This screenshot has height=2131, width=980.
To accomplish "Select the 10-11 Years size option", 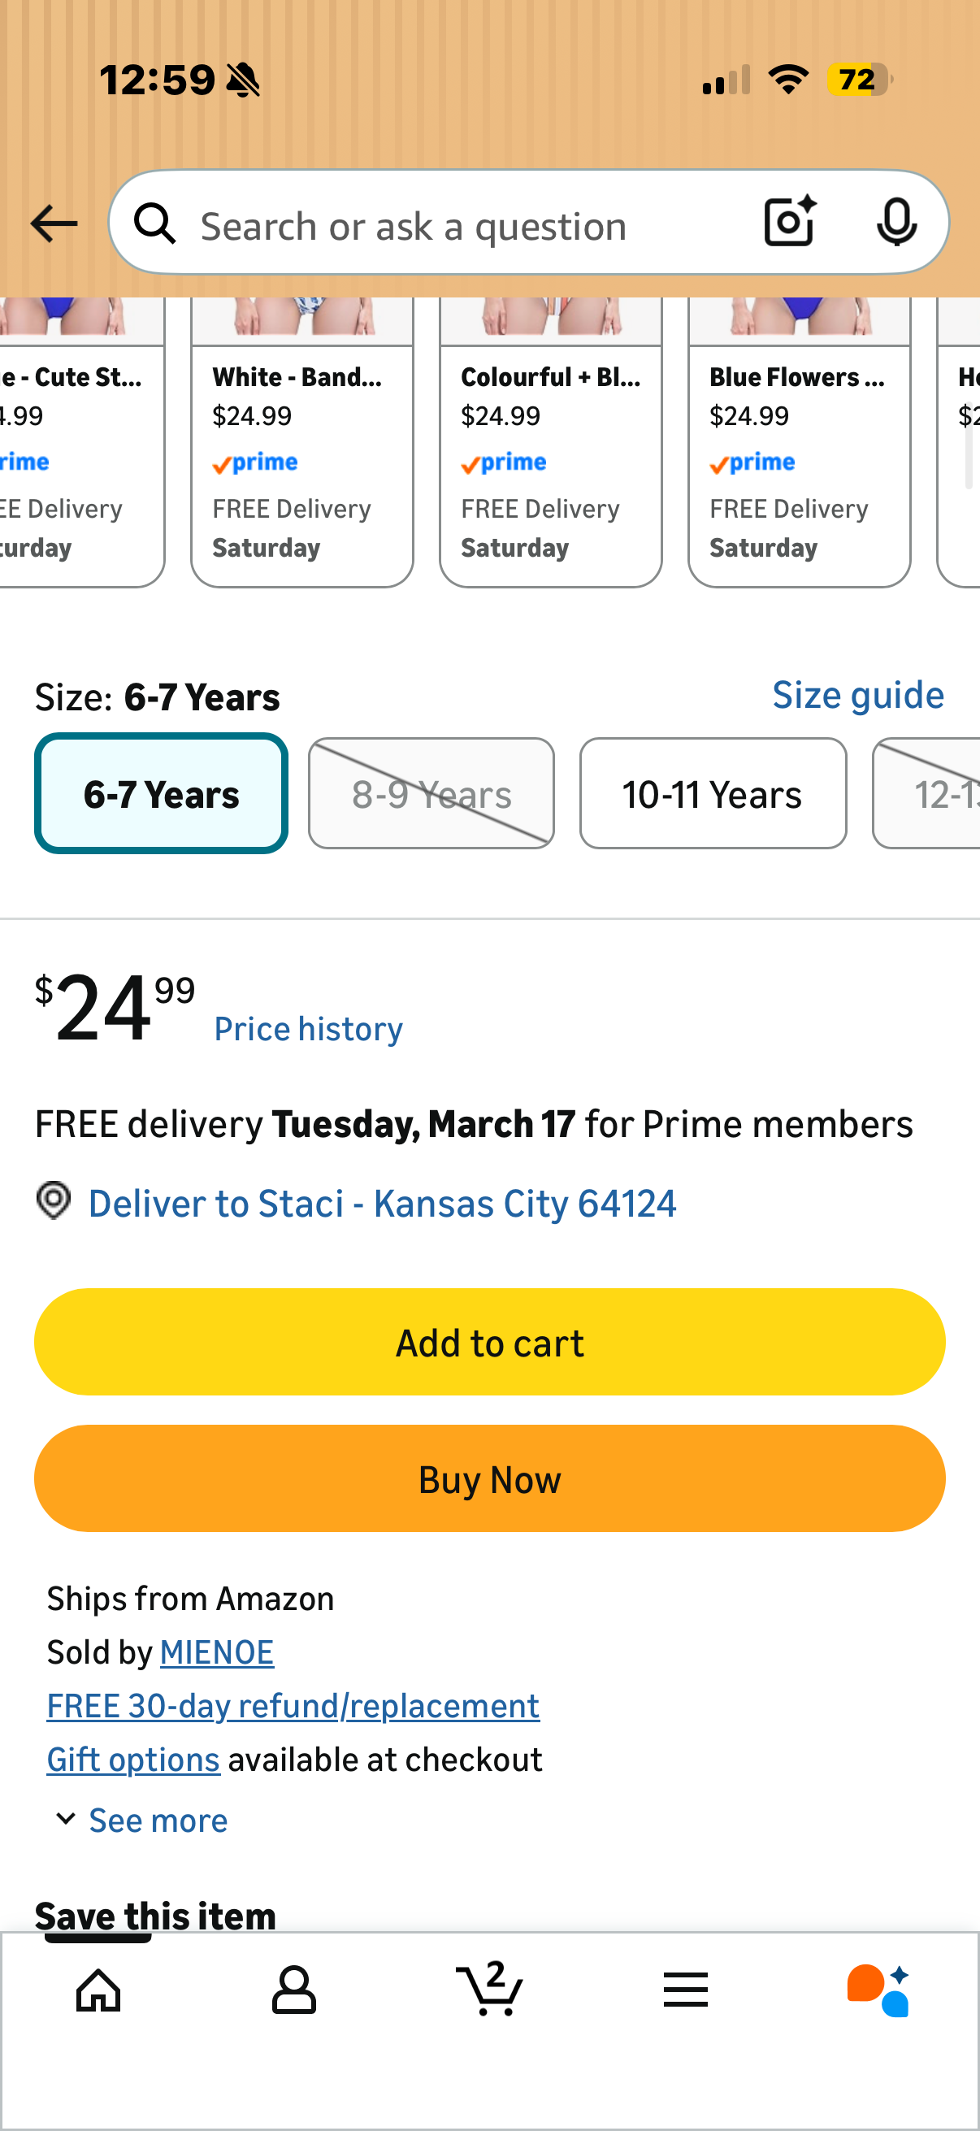I will pyautogui.click(x=713, y=793).
